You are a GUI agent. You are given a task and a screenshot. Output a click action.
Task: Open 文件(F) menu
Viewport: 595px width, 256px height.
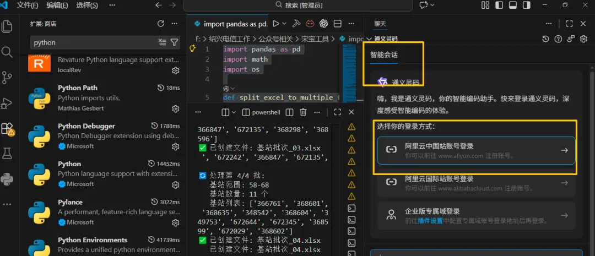pos(28,5)
